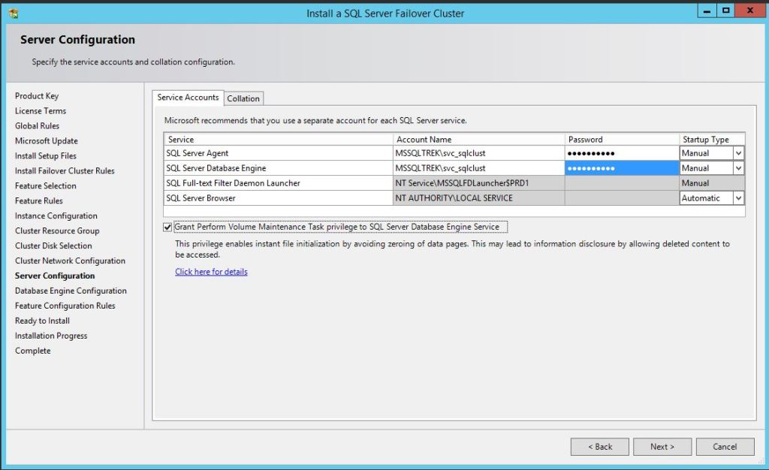Expand SQL Server Database Engine startup type dropdown
Screen dimensions: 769x470
coord(738,168)
